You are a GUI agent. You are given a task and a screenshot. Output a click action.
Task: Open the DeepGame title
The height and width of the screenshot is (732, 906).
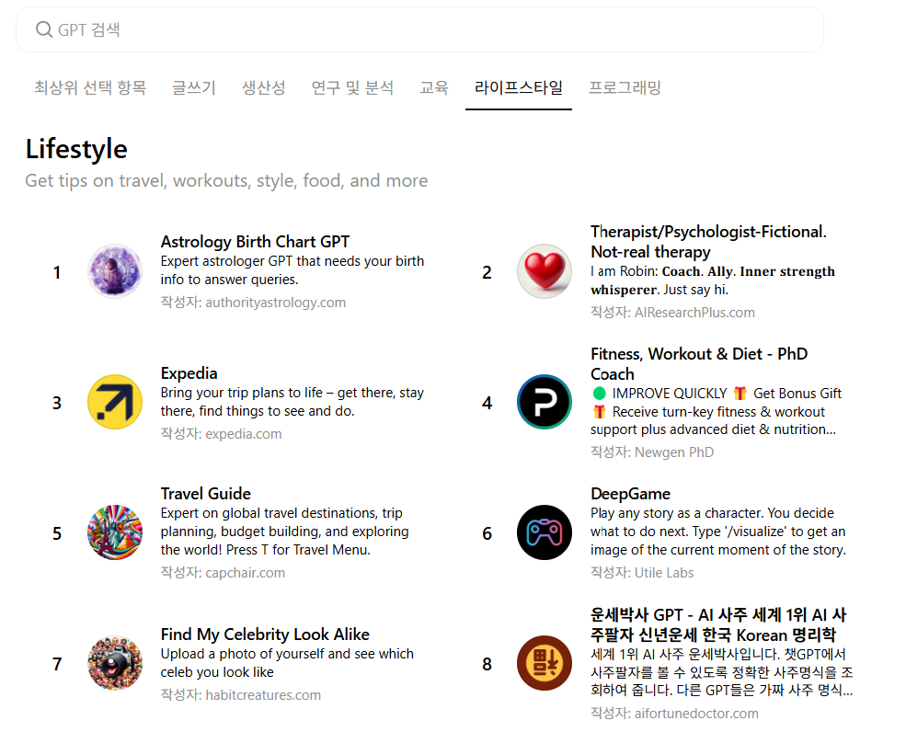coord(630,494)
